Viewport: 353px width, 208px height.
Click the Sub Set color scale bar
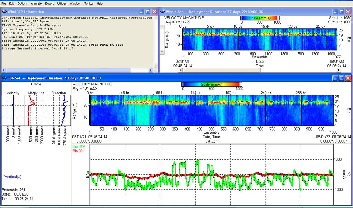pyautogui.click(x=212, y=84)
